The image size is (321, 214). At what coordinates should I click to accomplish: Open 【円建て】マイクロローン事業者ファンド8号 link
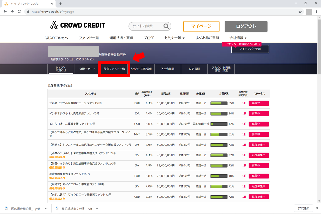(77, 184)
